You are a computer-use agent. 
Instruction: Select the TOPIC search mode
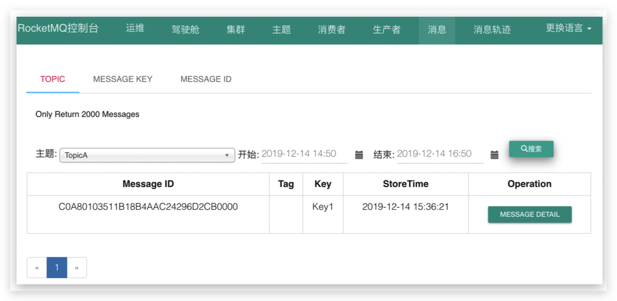[x=52, y=79]
